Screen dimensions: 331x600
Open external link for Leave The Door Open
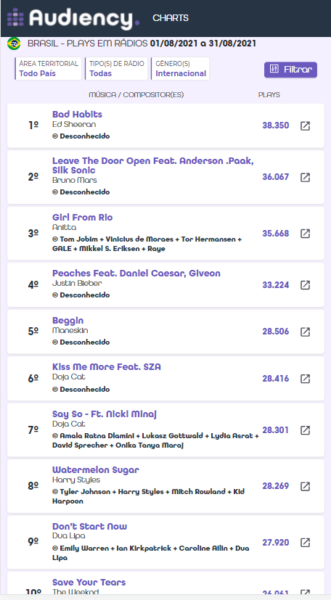[x=305, y=177]
